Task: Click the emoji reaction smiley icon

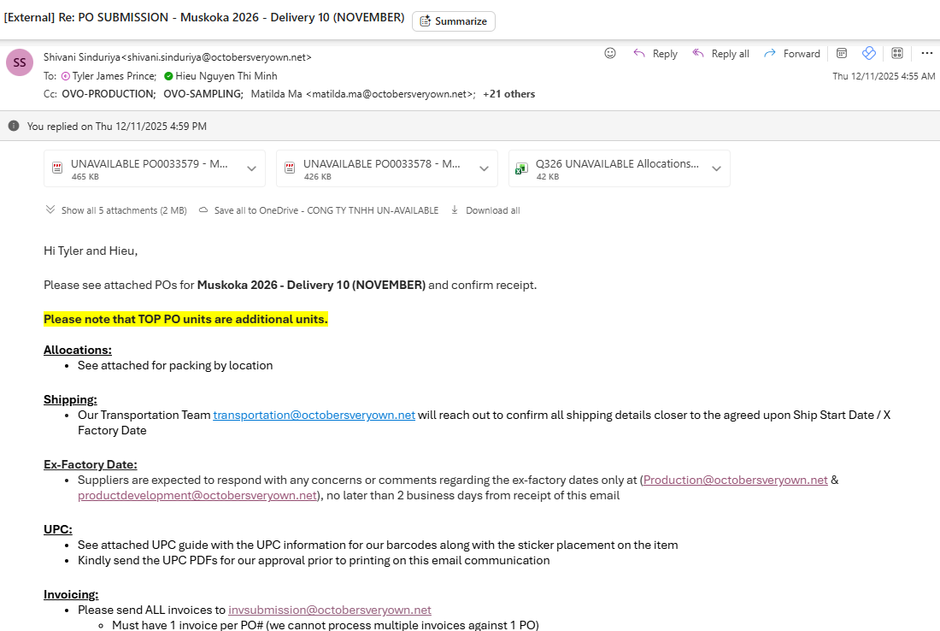Action: coord(610,53)
